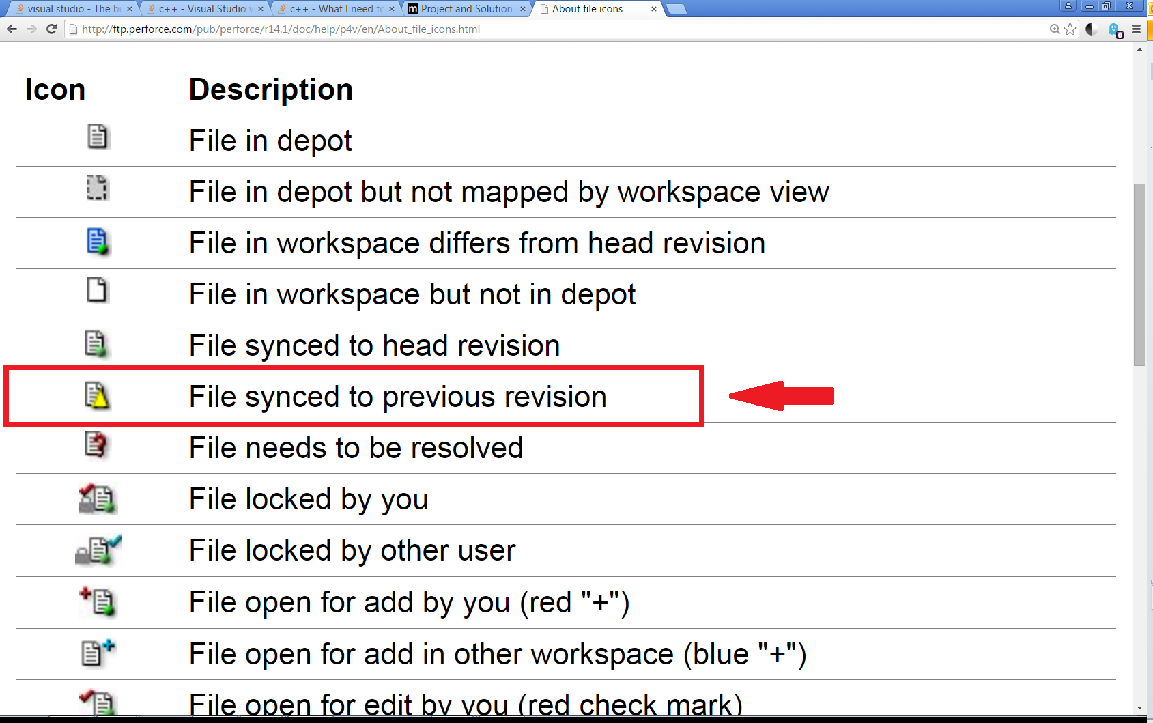The image size is (1153, 723).
Task: Click the page reload button
Action: 52,29
